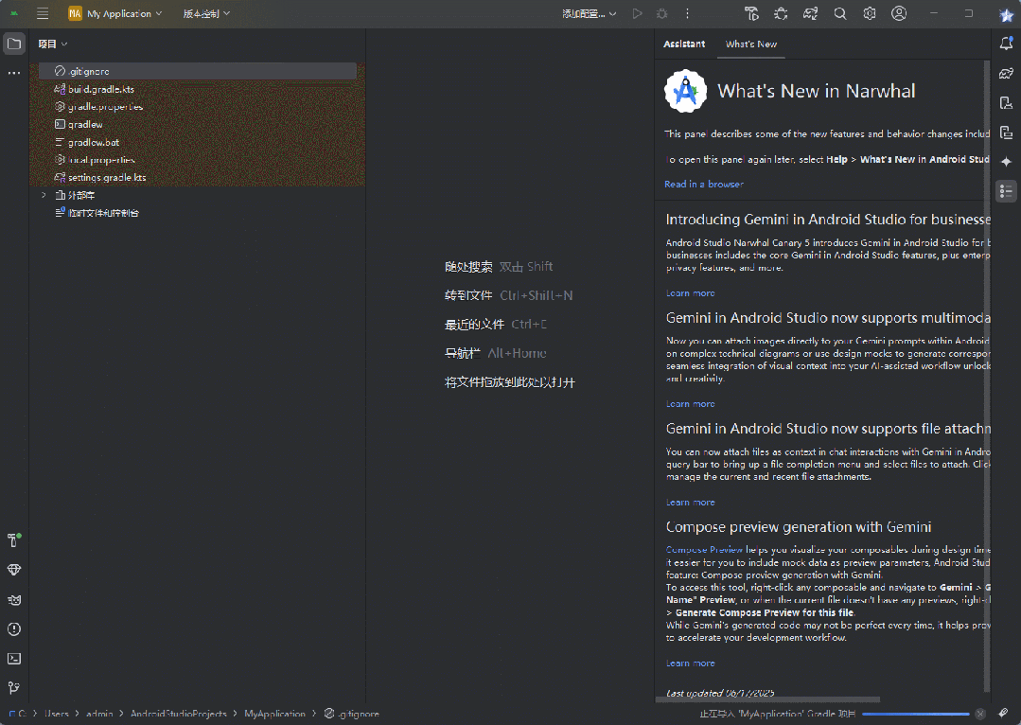The image size is (1021, 725).
Task: Switch to the What's New tab
Action: [x=750, y=44]
